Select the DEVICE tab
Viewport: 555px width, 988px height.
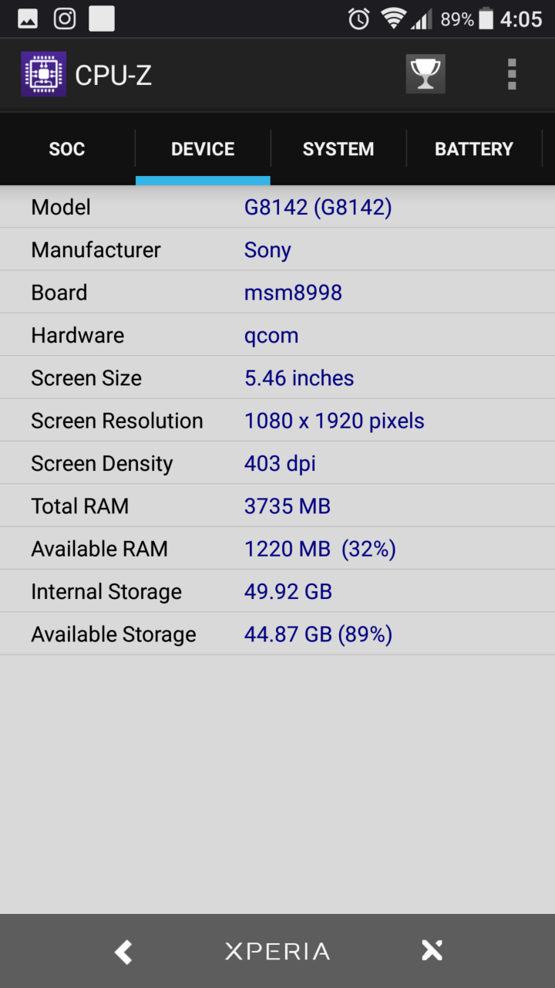point(203,149)
